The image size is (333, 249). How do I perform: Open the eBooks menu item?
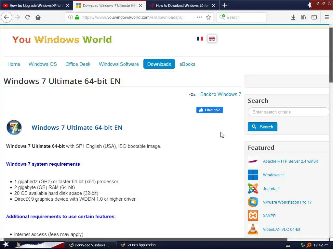tap(187, 64)
